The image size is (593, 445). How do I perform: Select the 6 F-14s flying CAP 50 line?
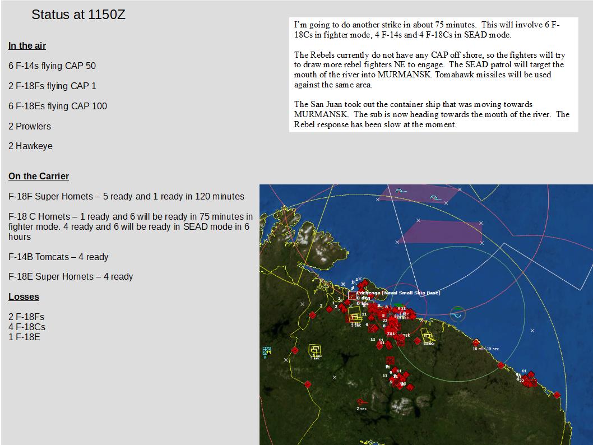52,66
